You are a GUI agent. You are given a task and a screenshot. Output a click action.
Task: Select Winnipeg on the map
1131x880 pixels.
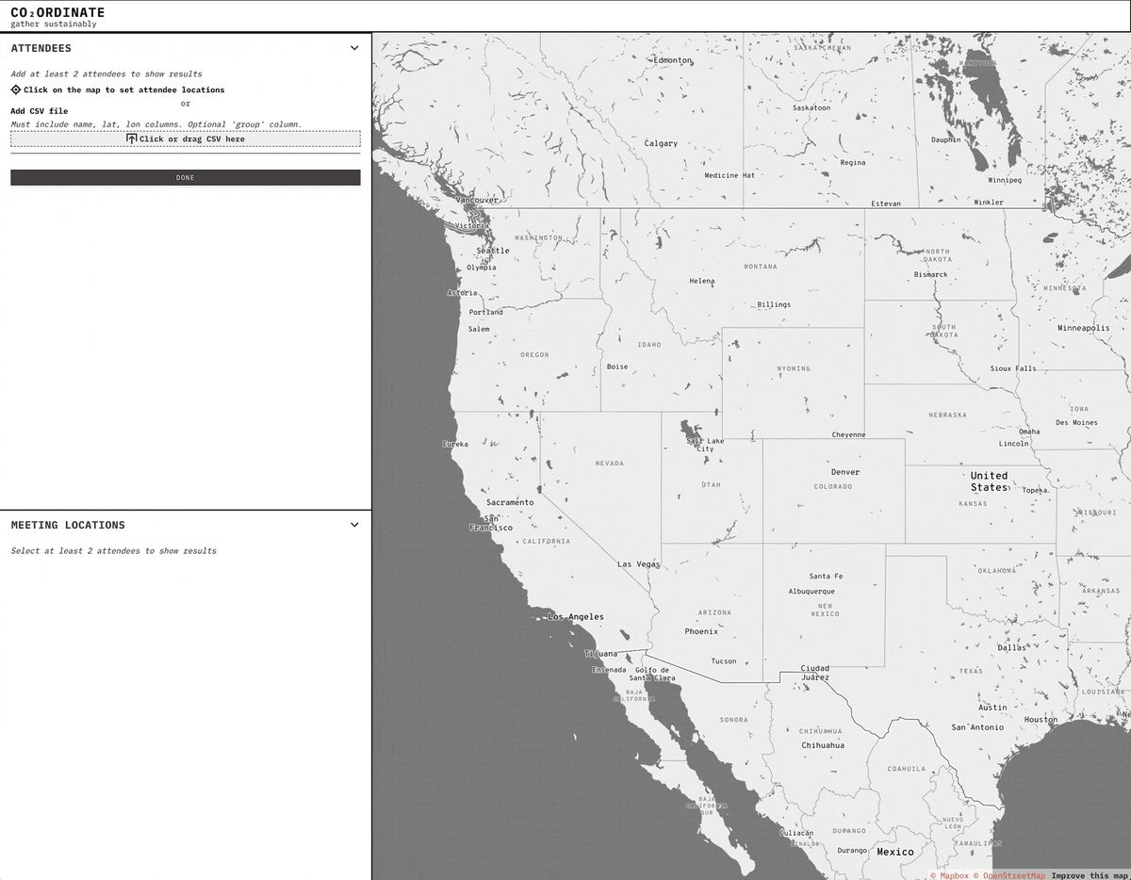pos(1005,180)
